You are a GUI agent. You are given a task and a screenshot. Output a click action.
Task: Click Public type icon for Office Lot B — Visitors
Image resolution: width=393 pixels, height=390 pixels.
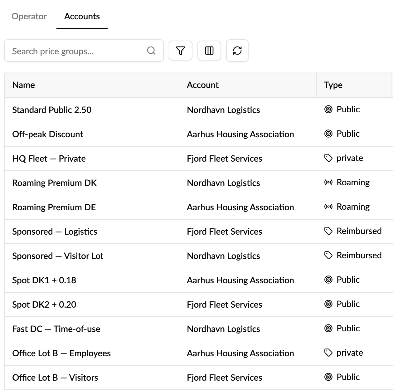[328, 377]
